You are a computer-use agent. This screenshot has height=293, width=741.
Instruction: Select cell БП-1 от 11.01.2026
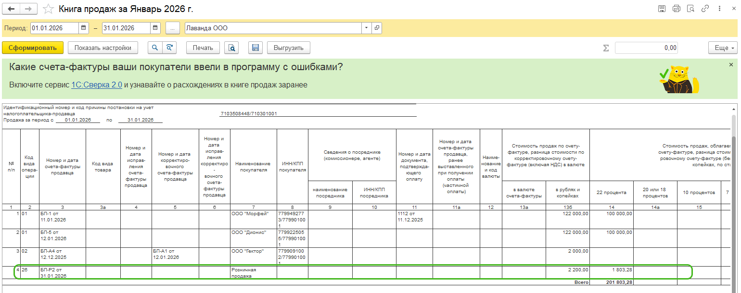click(63, 220)
